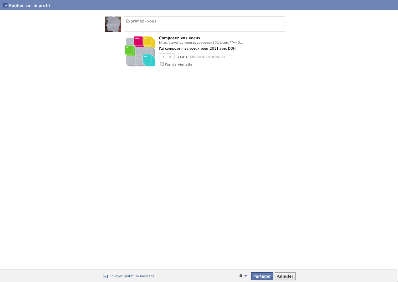The height and width of the screenshot is (282, 398).
Task: Select the composezvosvoeux2011.com URL text
Action: tap(201, 42)
